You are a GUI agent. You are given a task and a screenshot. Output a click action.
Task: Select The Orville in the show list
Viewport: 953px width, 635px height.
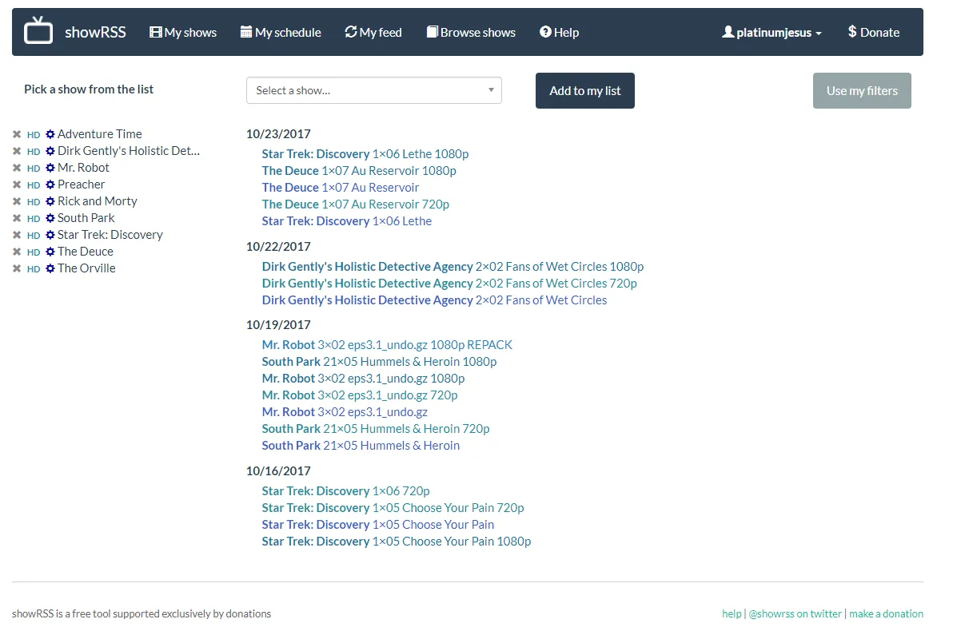pos(86,269)
